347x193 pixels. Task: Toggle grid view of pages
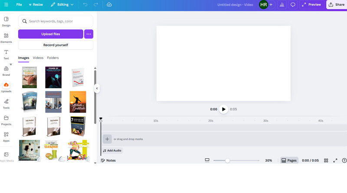tap(326, 161)
